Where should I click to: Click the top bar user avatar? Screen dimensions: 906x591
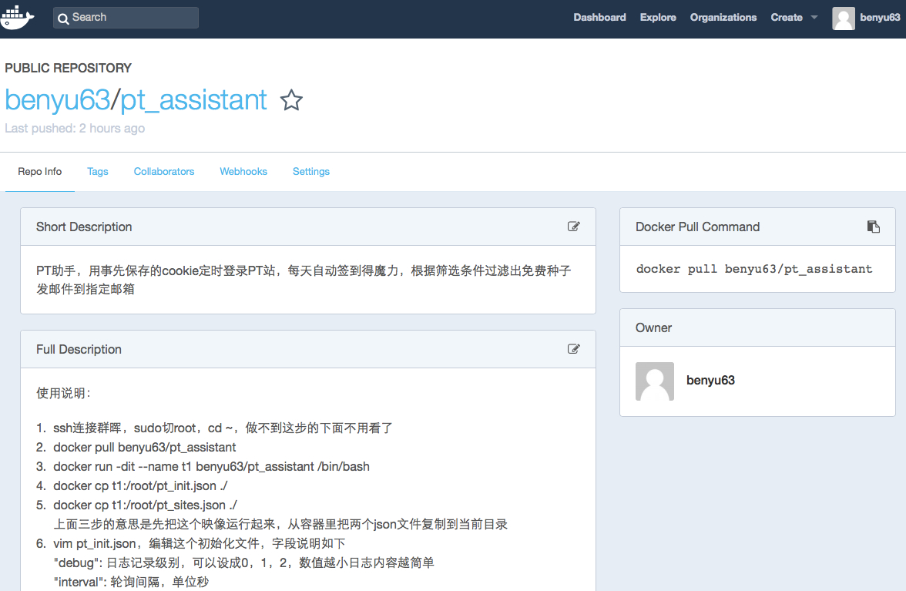click(843, 18)
